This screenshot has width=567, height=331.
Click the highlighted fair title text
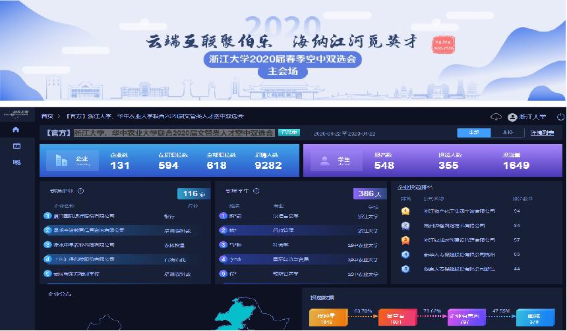[174, 133]
